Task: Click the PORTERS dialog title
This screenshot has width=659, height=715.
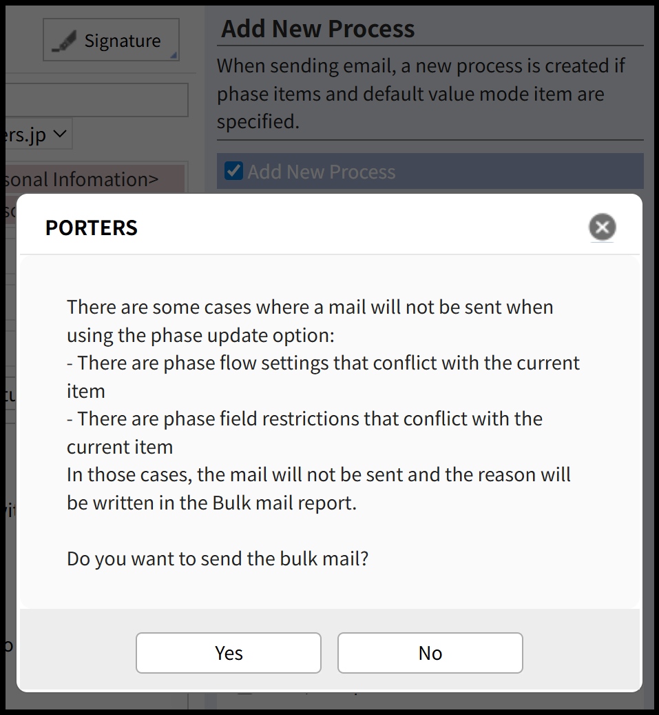Action: [92, 228]
